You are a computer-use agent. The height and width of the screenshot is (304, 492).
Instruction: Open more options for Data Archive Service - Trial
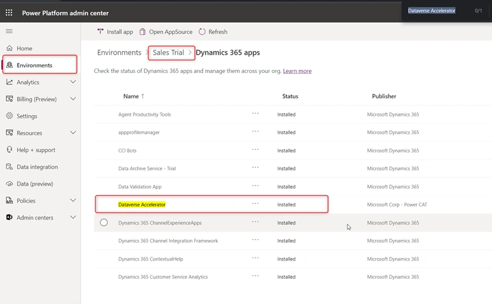click(255, 167)
